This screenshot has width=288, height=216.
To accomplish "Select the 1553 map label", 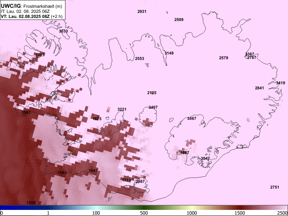I will (62, 173).
